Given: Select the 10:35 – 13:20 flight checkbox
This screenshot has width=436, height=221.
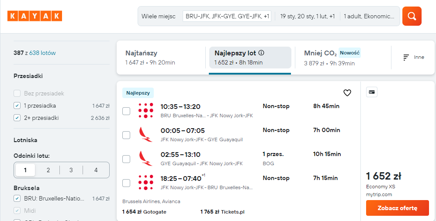Looking at the screenshot, I should pos(126,111).
